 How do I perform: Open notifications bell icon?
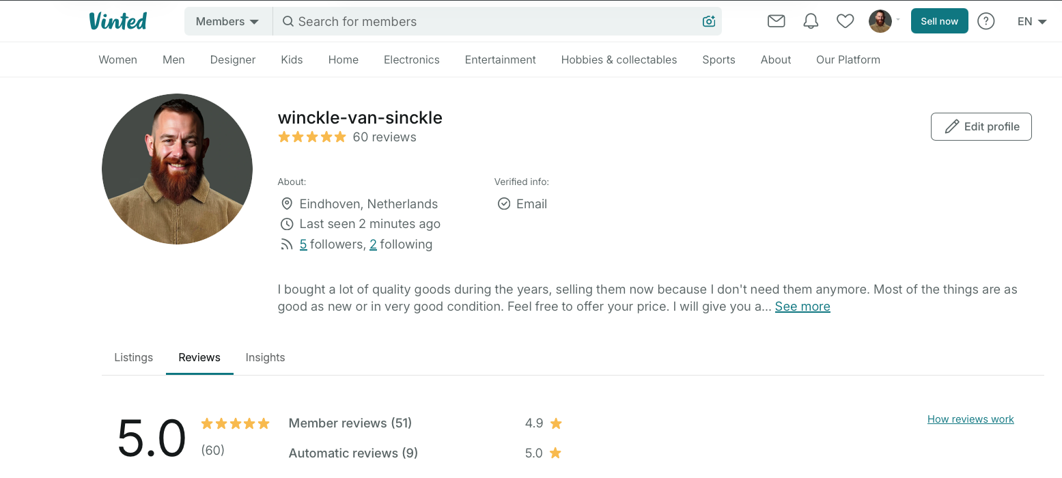click(811, 21)
